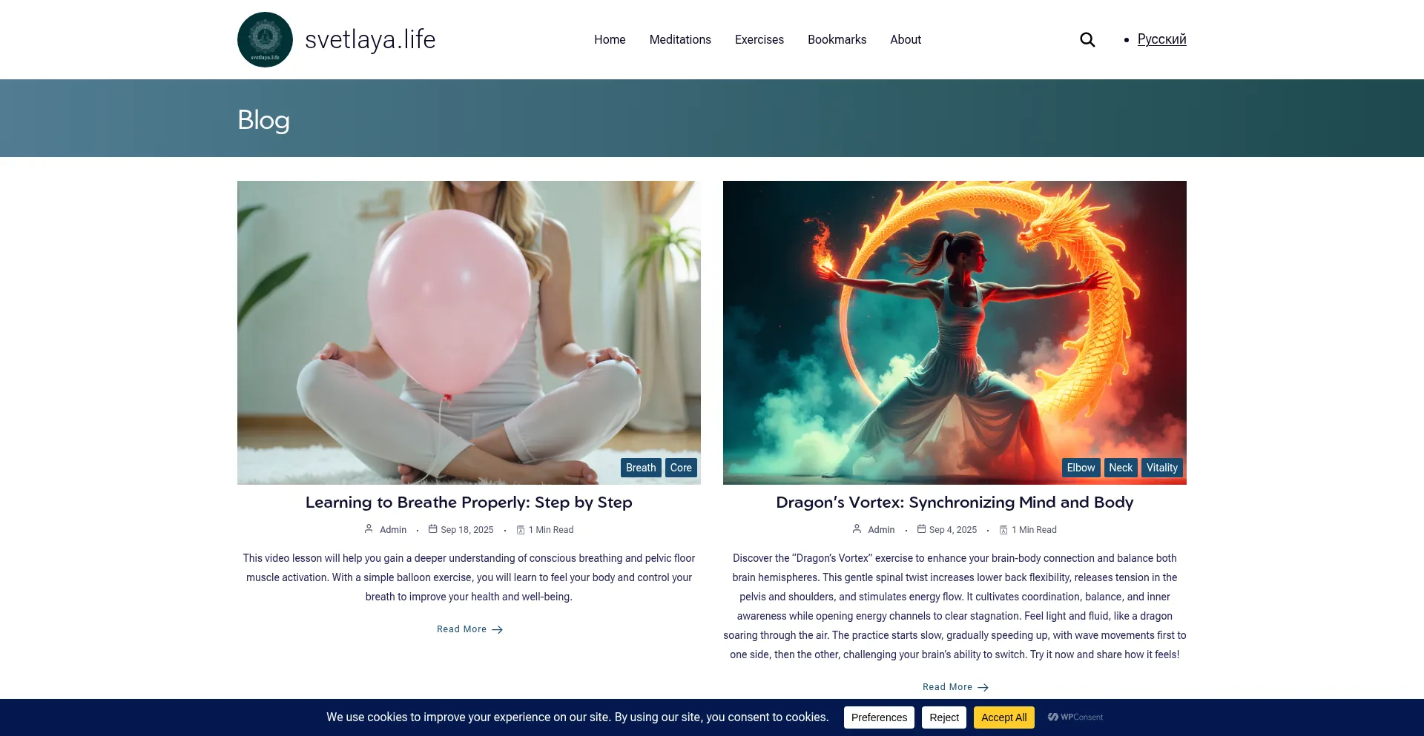
Task: Open the Meditations menu item
Action: click(680, 39)
